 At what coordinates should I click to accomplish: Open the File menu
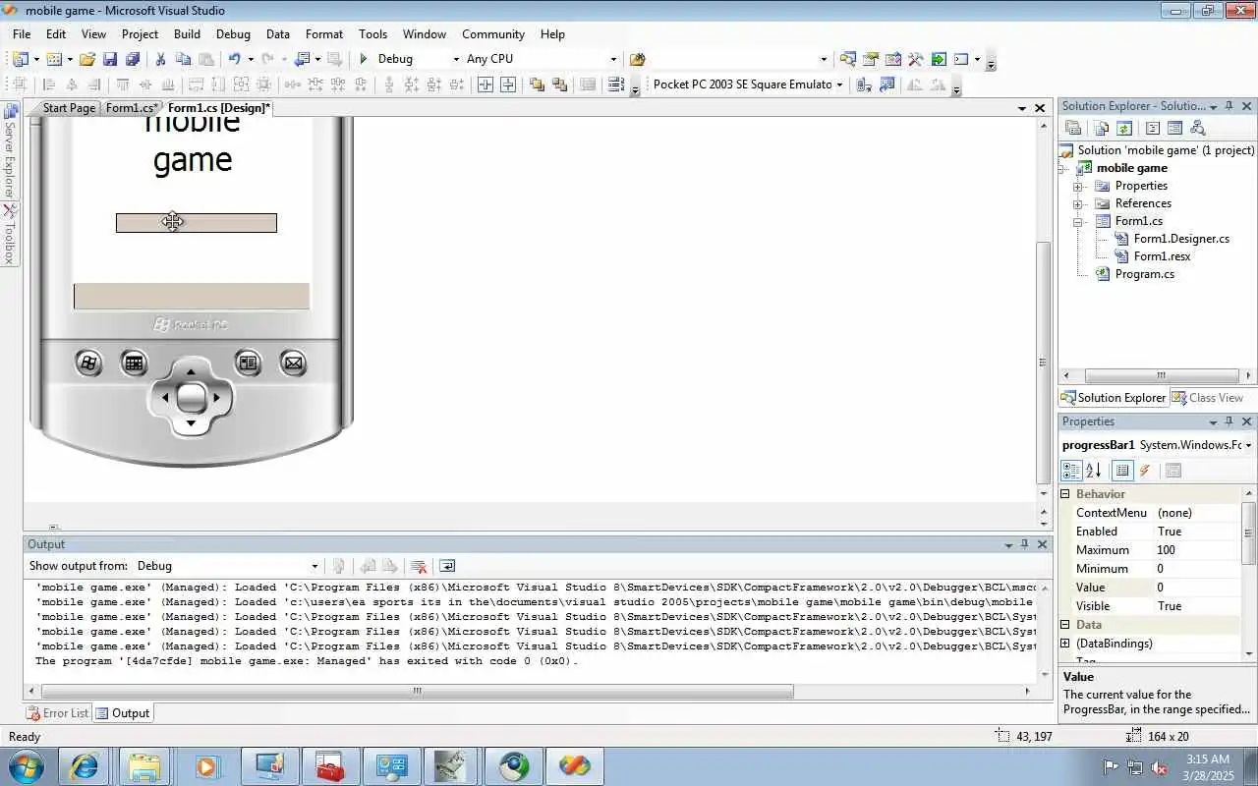pyautogui.click(x=22, y=33)
